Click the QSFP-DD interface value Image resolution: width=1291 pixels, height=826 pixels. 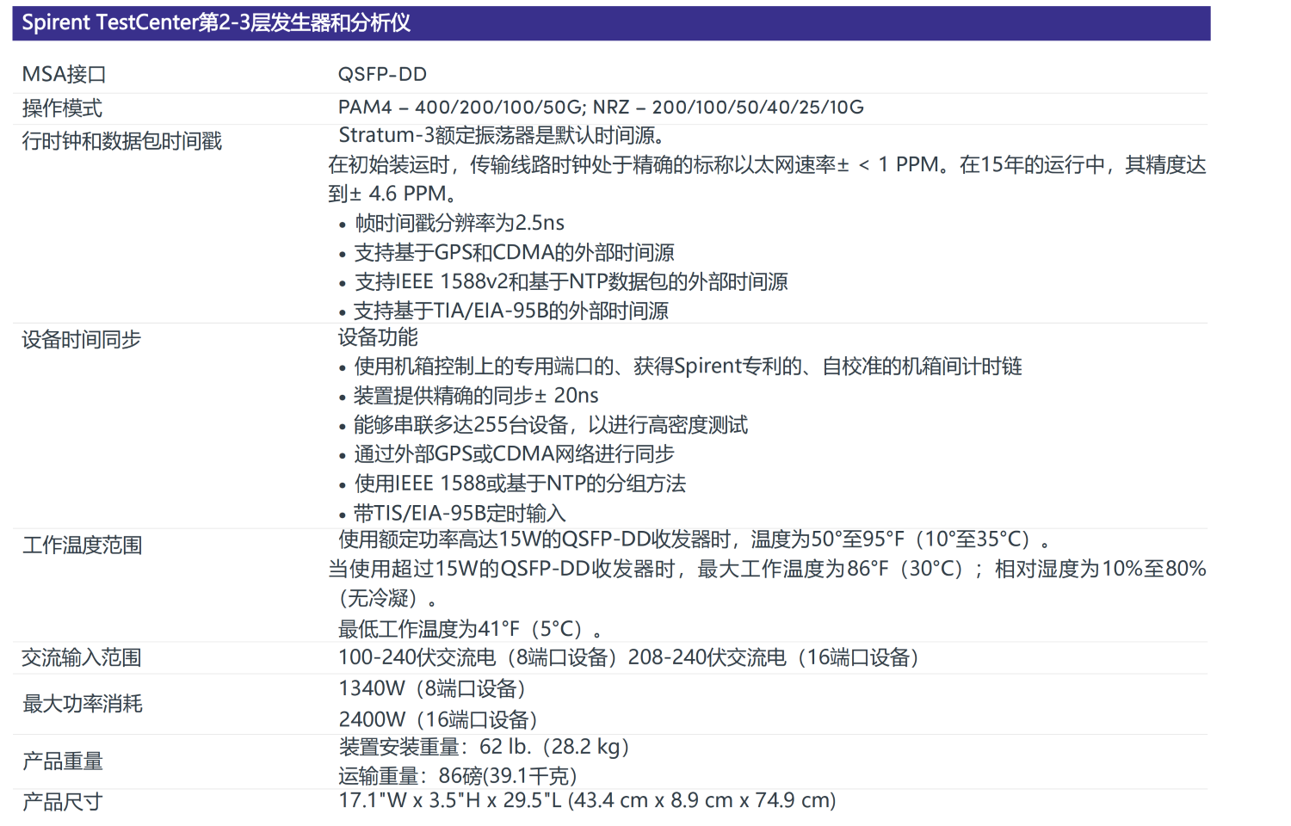[382, 75]
